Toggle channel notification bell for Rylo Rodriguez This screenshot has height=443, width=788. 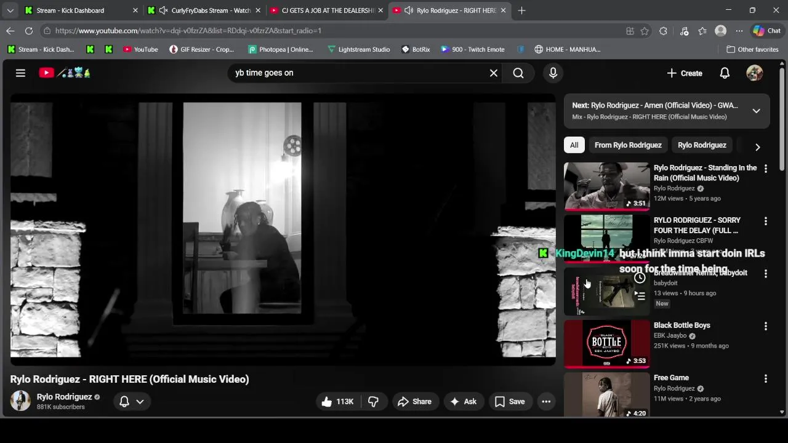click(124, 401)
